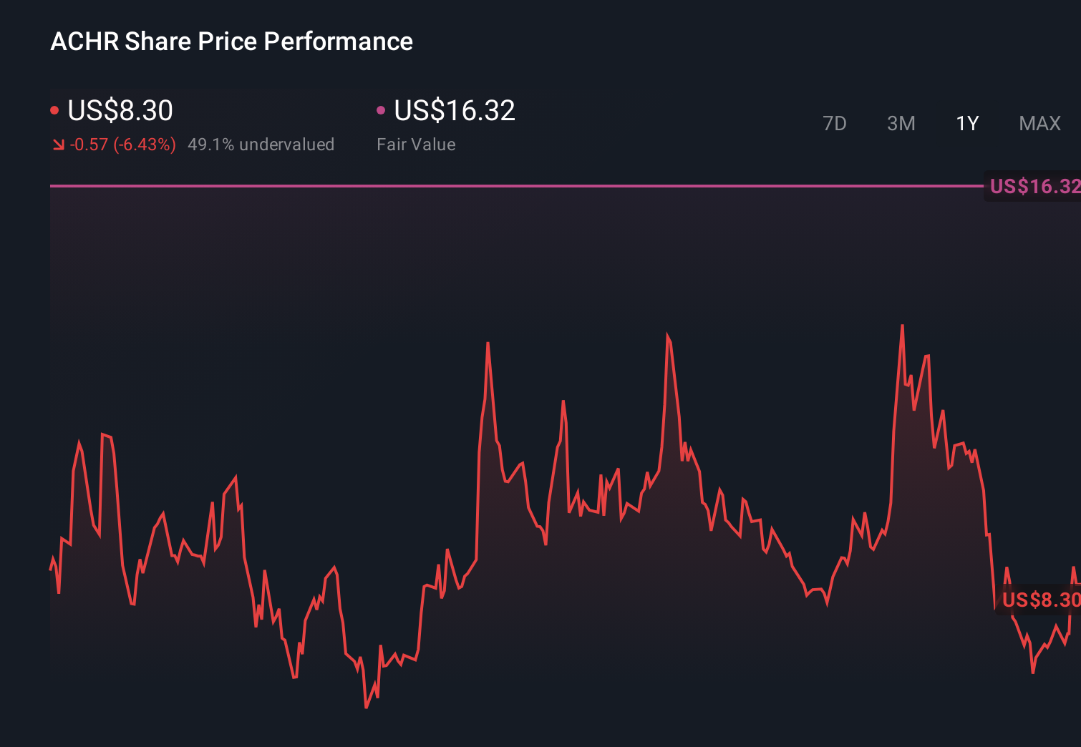Viewport: 1081px width, 747px height.
Task: Click the ACHR Share Price Performance title
Action: [231, 41]
